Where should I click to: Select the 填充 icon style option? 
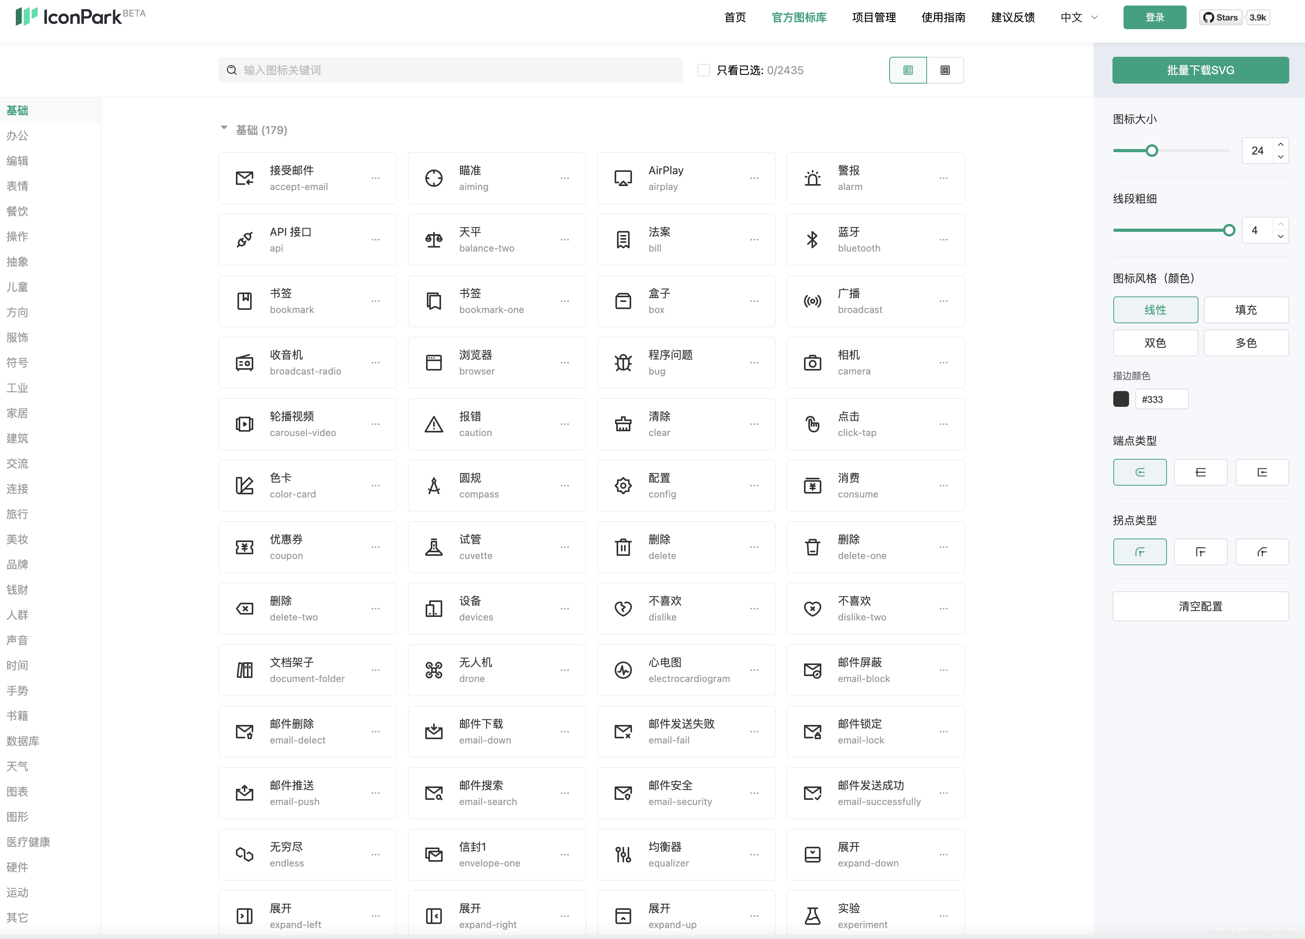(x=1246, y=309)
